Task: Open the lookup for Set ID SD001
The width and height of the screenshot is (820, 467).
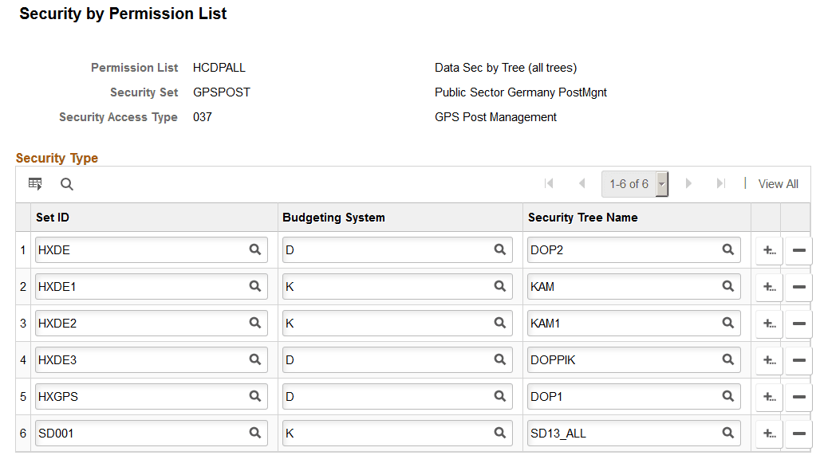Action: click(254, 433)
